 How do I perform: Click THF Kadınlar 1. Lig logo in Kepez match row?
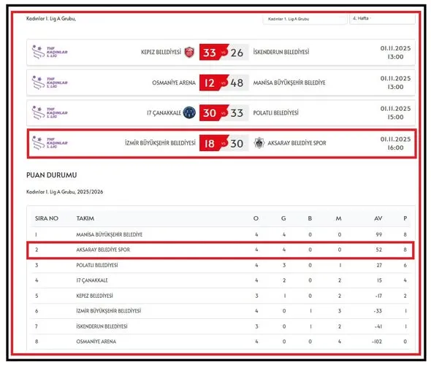click(50, 52)
